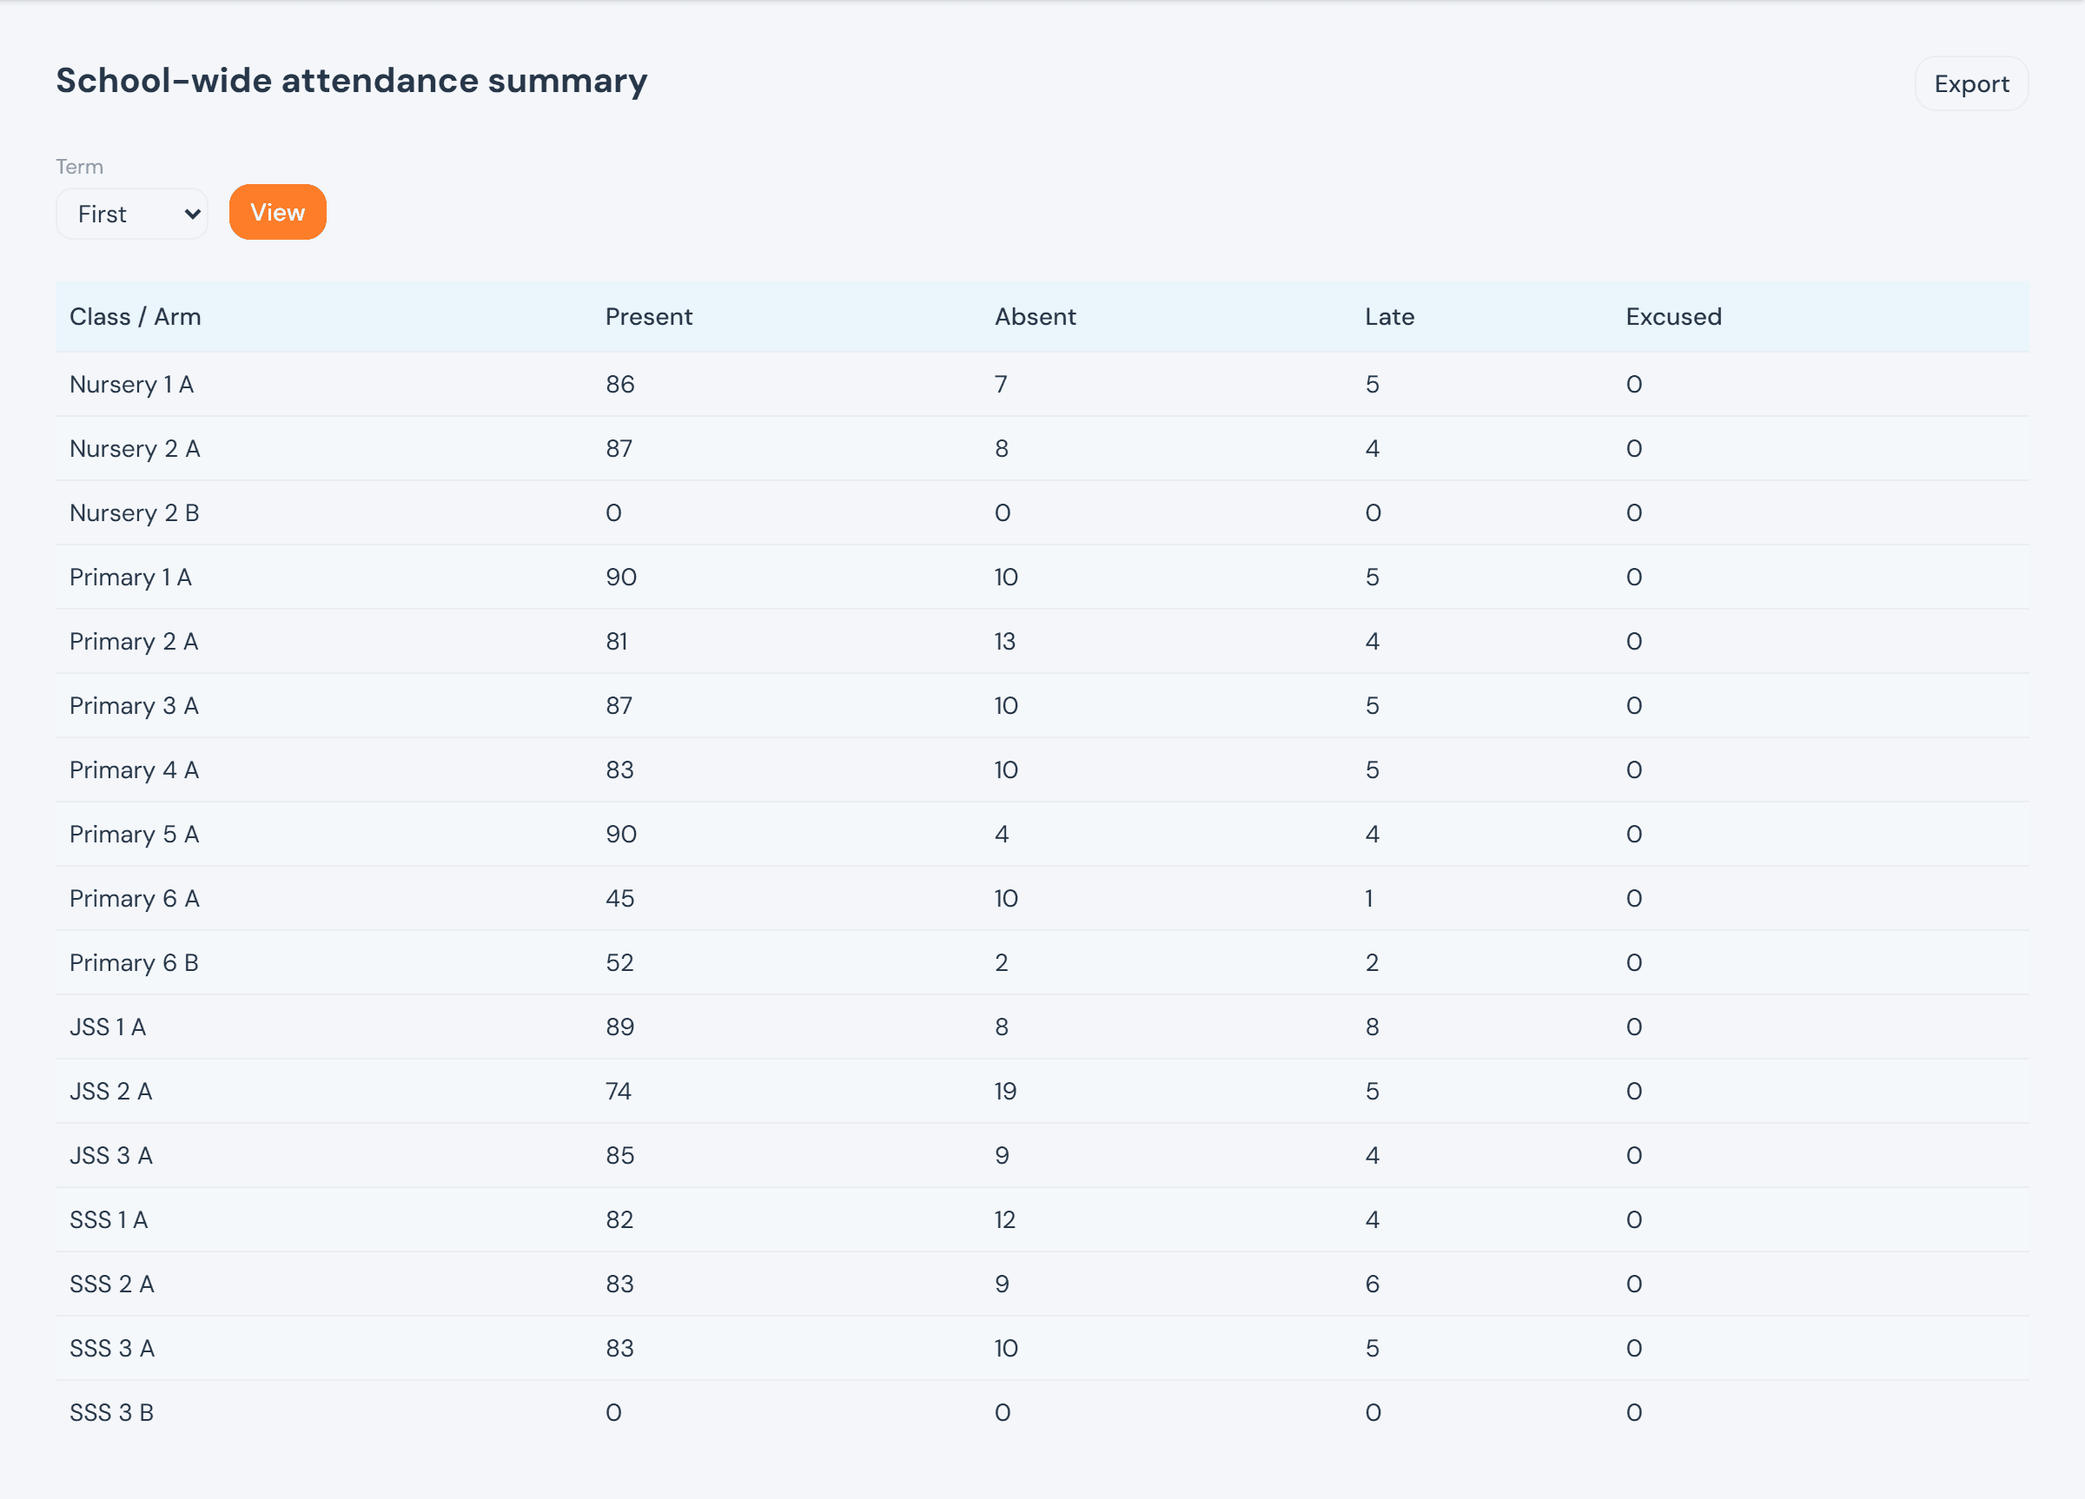
Task: Click Present value 89 for JSS 1 A
Action: [620, 1027]
